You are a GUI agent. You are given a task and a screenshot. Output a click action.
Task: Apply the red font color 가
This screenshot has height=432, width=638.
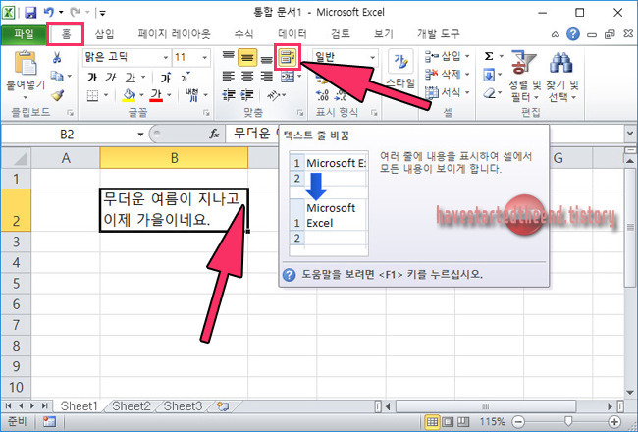point(156,95)
